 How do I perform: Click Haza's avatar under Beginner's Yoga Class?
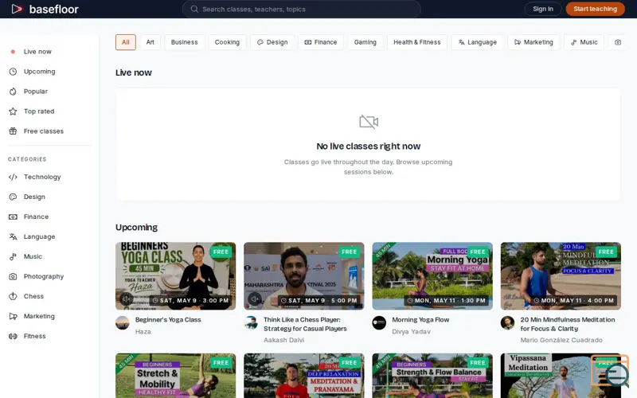tap(123, 323)
